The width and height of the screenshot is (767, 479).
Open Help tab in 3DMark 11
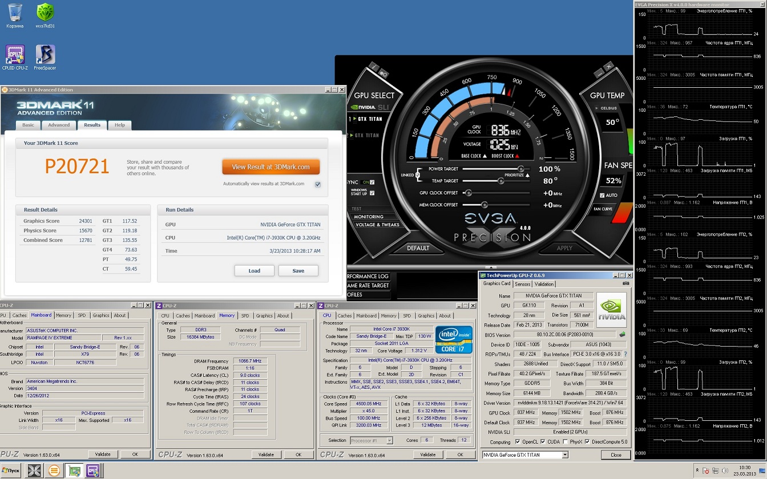click(120, 125)
